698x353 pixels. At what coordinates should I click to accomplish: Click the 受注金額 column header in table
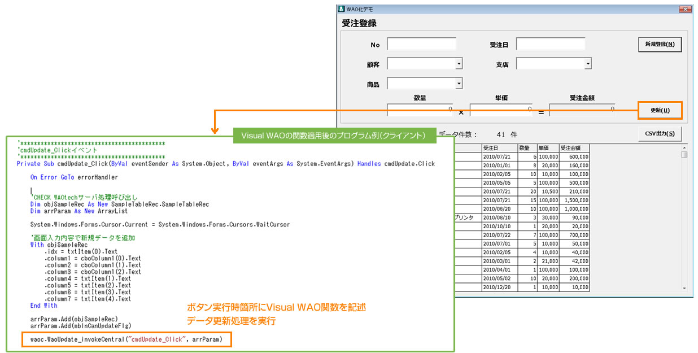[574, 147]
